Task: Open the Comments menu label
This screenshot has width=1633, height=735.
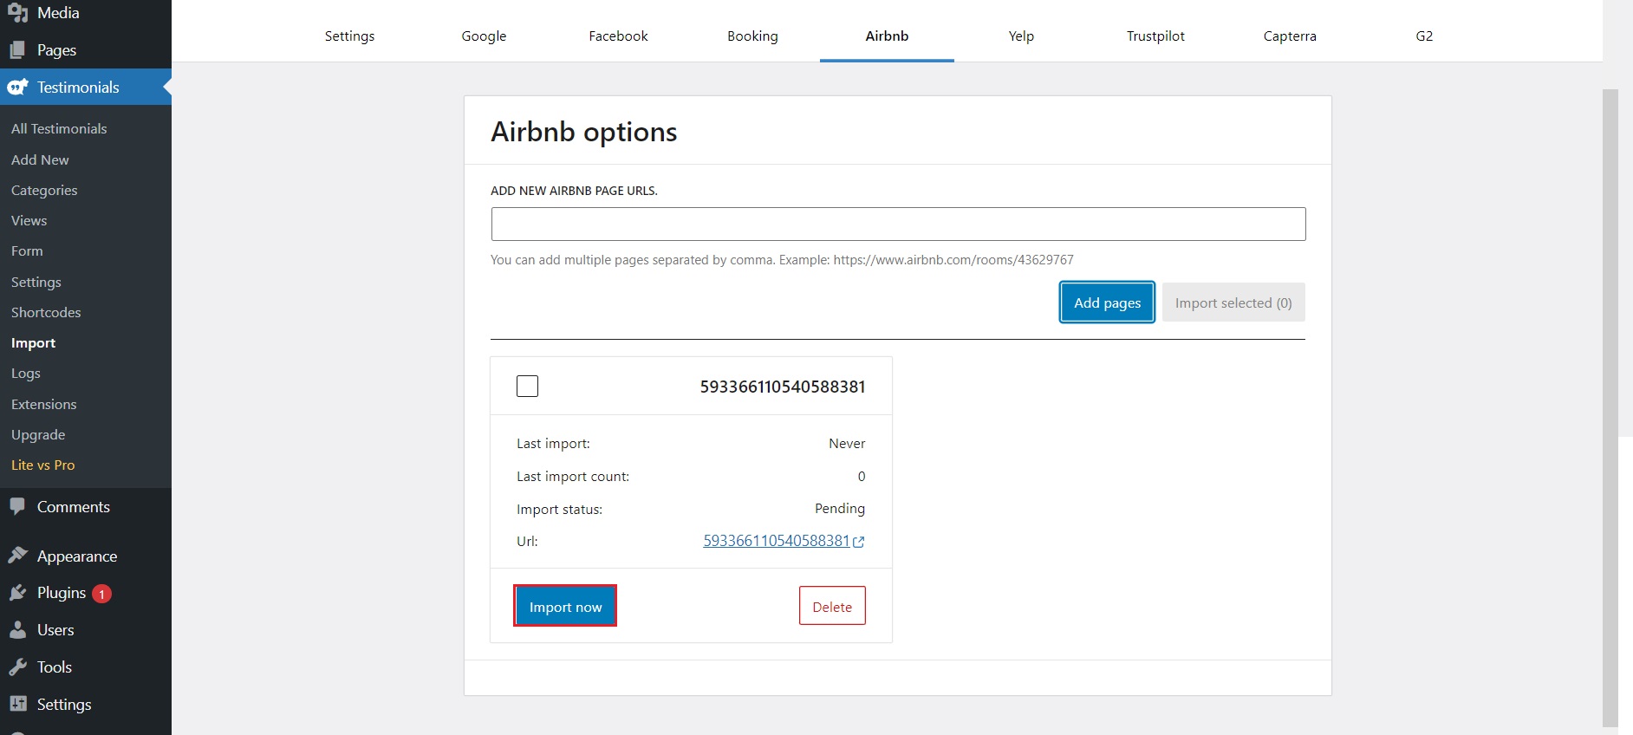Action: point(74,507)
